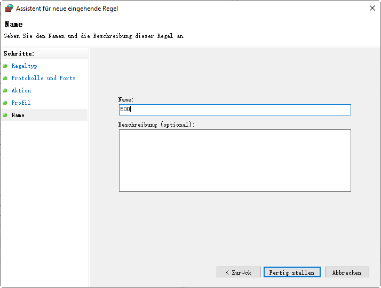Switch to the Profil step
The height and width of the screenshot is (288, 381).
[x=21, y=103]
